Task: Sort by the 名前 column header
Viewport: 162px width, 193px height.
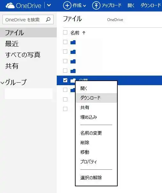Action: (x=75, y=33)
